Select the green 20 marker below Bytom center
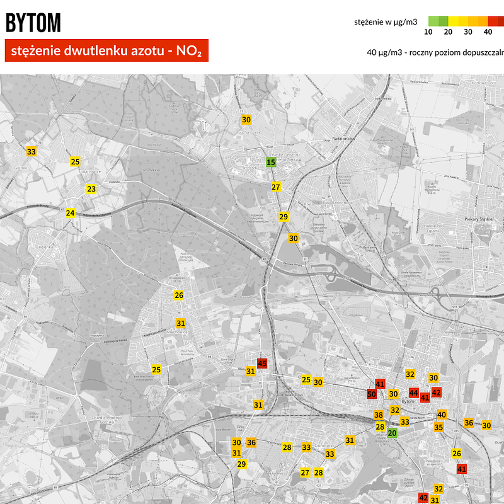 (x=392, y=433)
